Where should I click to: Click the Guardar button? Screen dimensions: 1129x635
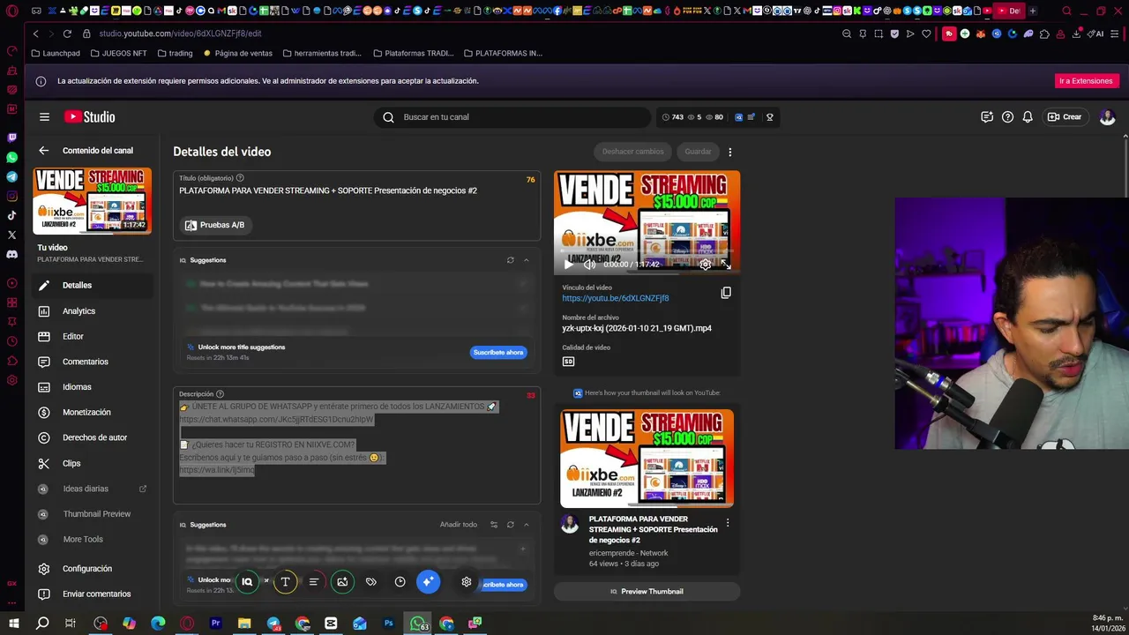698,152
